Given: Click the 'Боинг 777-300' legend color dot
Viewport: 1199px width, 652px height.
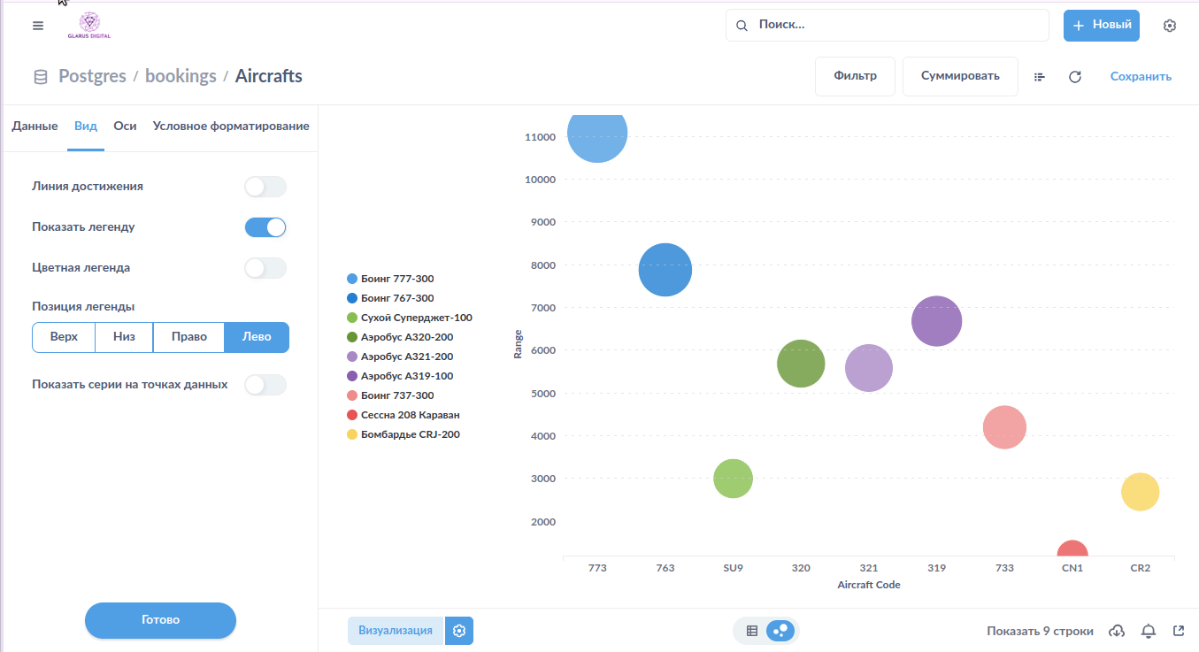Looking at the screenshot, I should (x=352, y=279).
